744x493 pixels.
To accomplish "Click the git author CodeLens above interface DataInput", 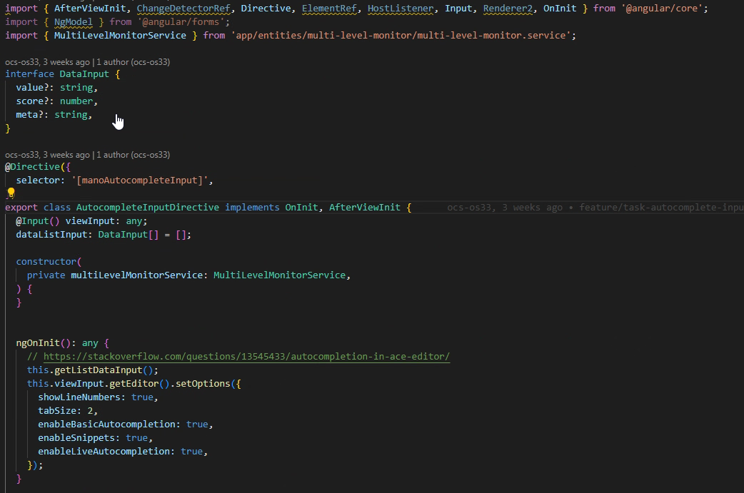I will (87, 62).
